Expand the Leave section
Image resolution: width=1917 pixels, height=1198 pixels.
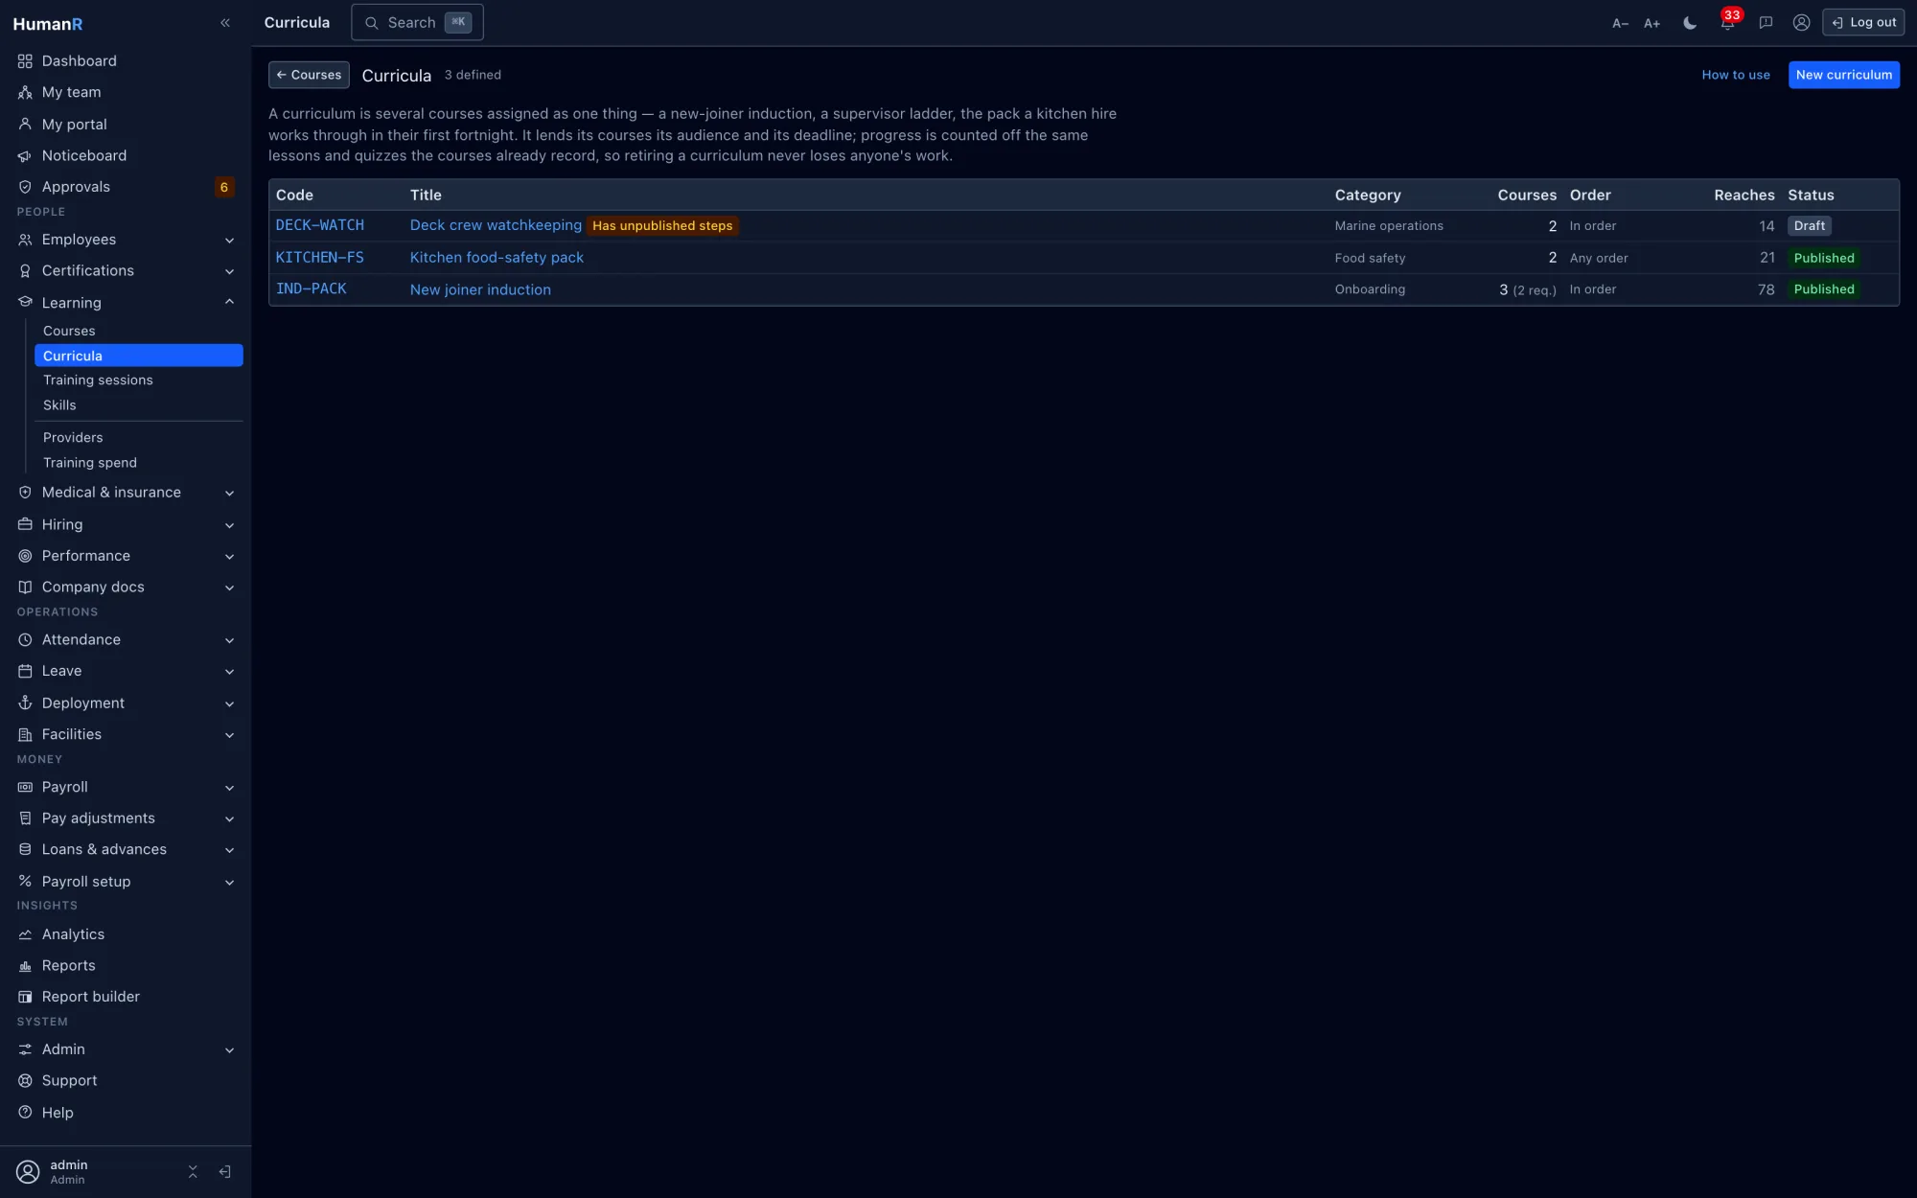[126, 672]
